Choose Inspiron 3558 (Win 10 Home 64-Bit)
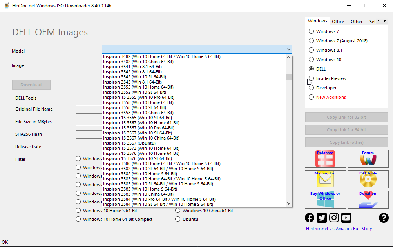The height and width of the screenshot is (247, 393). [x=194, y=102]
